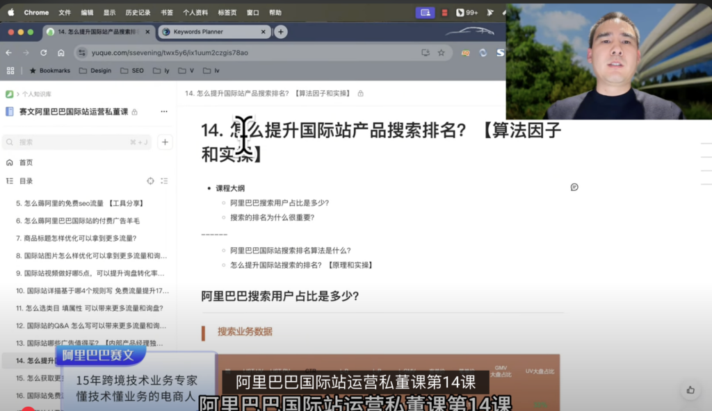The image size is (712, 411).
Task: Bookmark the page using the star icon
Action: pos(442,53)
